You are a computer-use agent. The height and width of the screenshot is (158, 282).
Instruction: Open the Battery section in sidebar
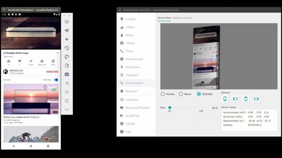[x=129, y=35]
